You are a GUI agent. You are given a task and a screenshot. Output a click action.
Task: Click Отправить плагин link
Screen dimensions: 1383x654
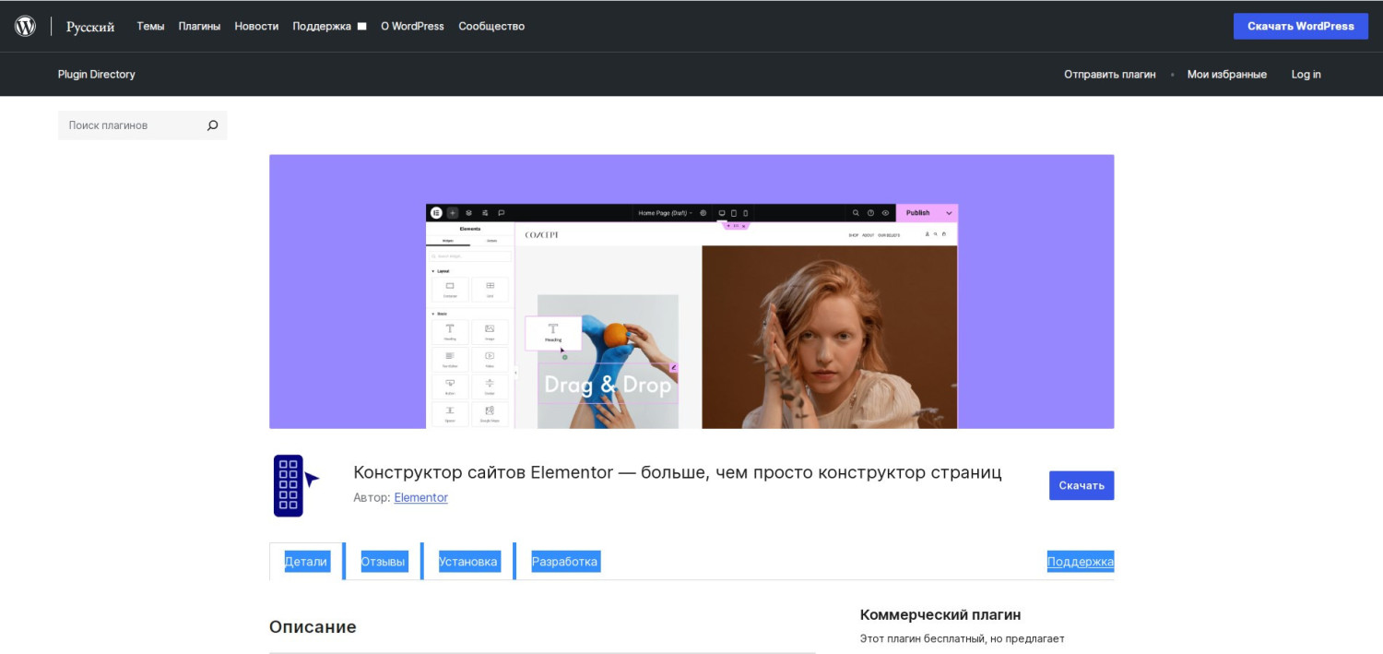point(1109,74)
